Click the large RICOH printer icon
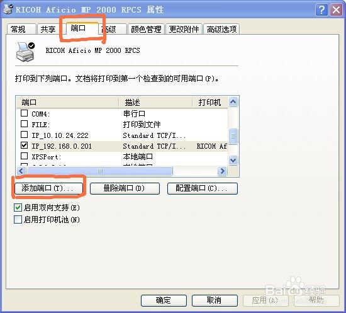The width and height of the screenshot is (346, 313). 25,52
